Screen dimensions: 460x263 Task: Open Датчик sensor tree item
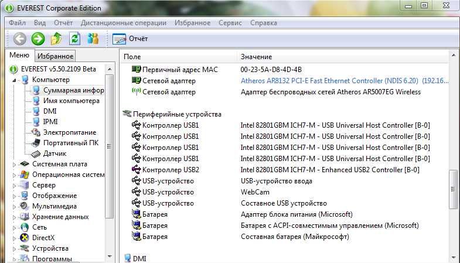[55, 153]
